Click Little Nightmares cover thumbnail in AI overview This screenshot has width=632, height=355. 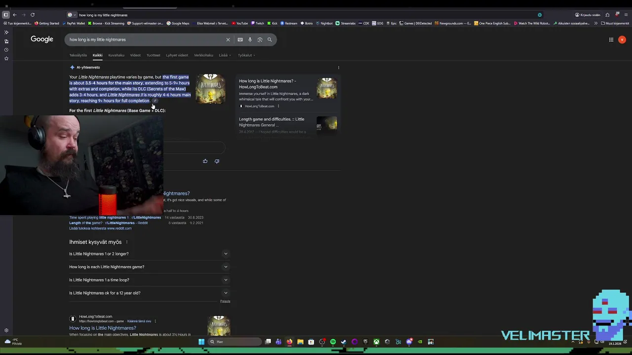pos(211,89)
